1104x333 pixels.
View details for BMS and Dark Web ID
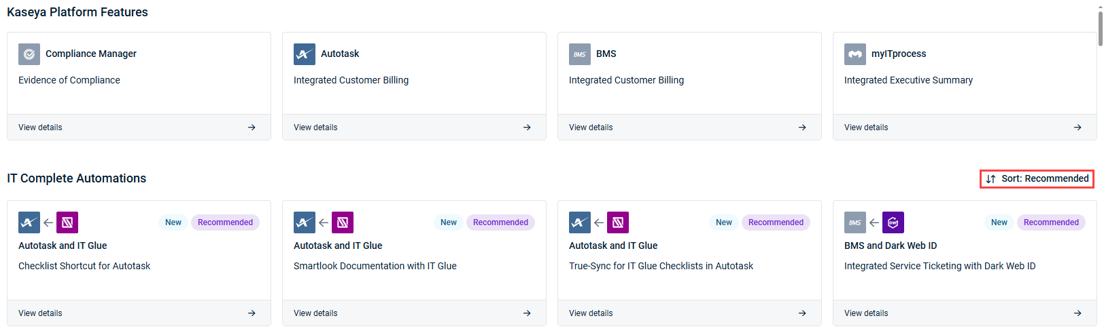965,313
